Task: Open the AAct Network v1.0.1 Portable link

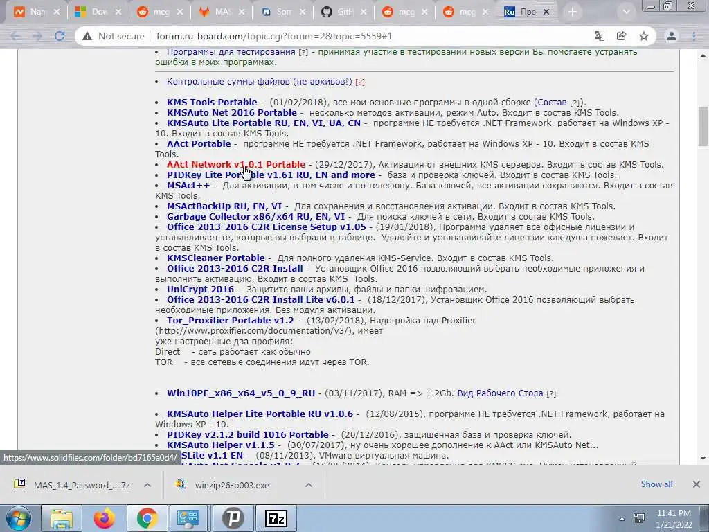Action: [x=236, y=165]
